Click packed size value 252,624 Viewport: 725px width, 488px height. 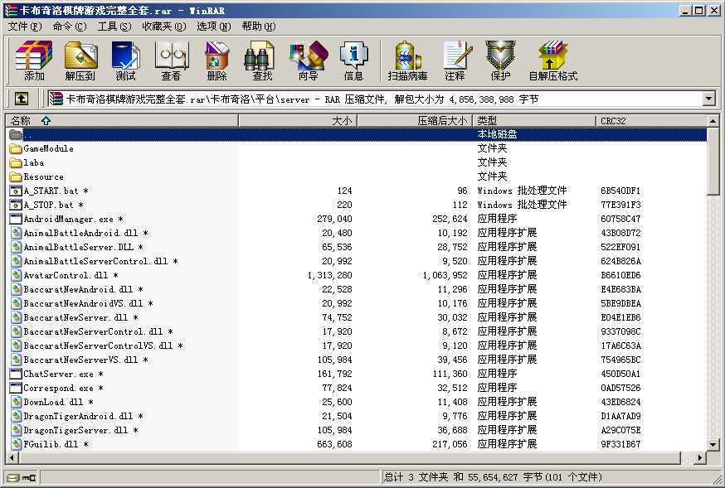[x=450, y=219]
